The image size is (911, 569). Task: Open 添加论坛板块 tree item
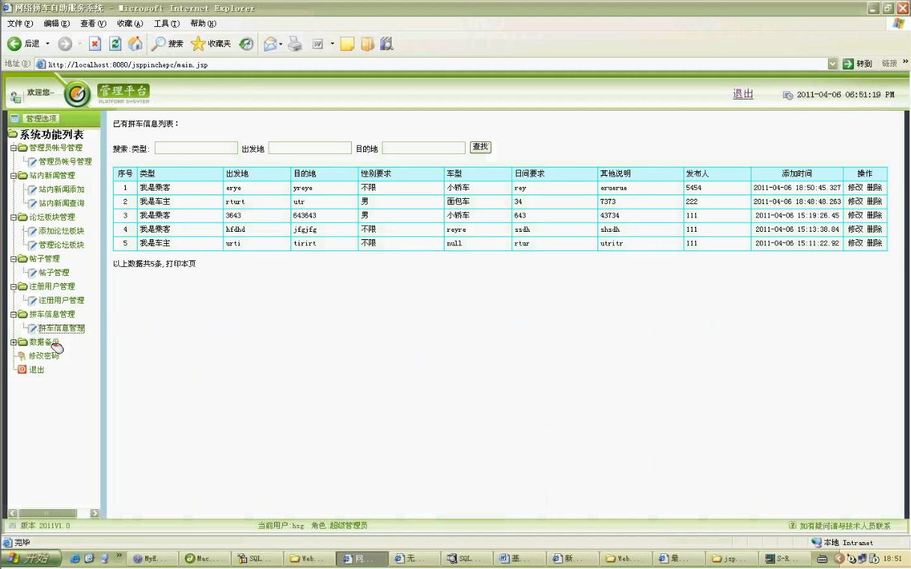tap(61, 231)
